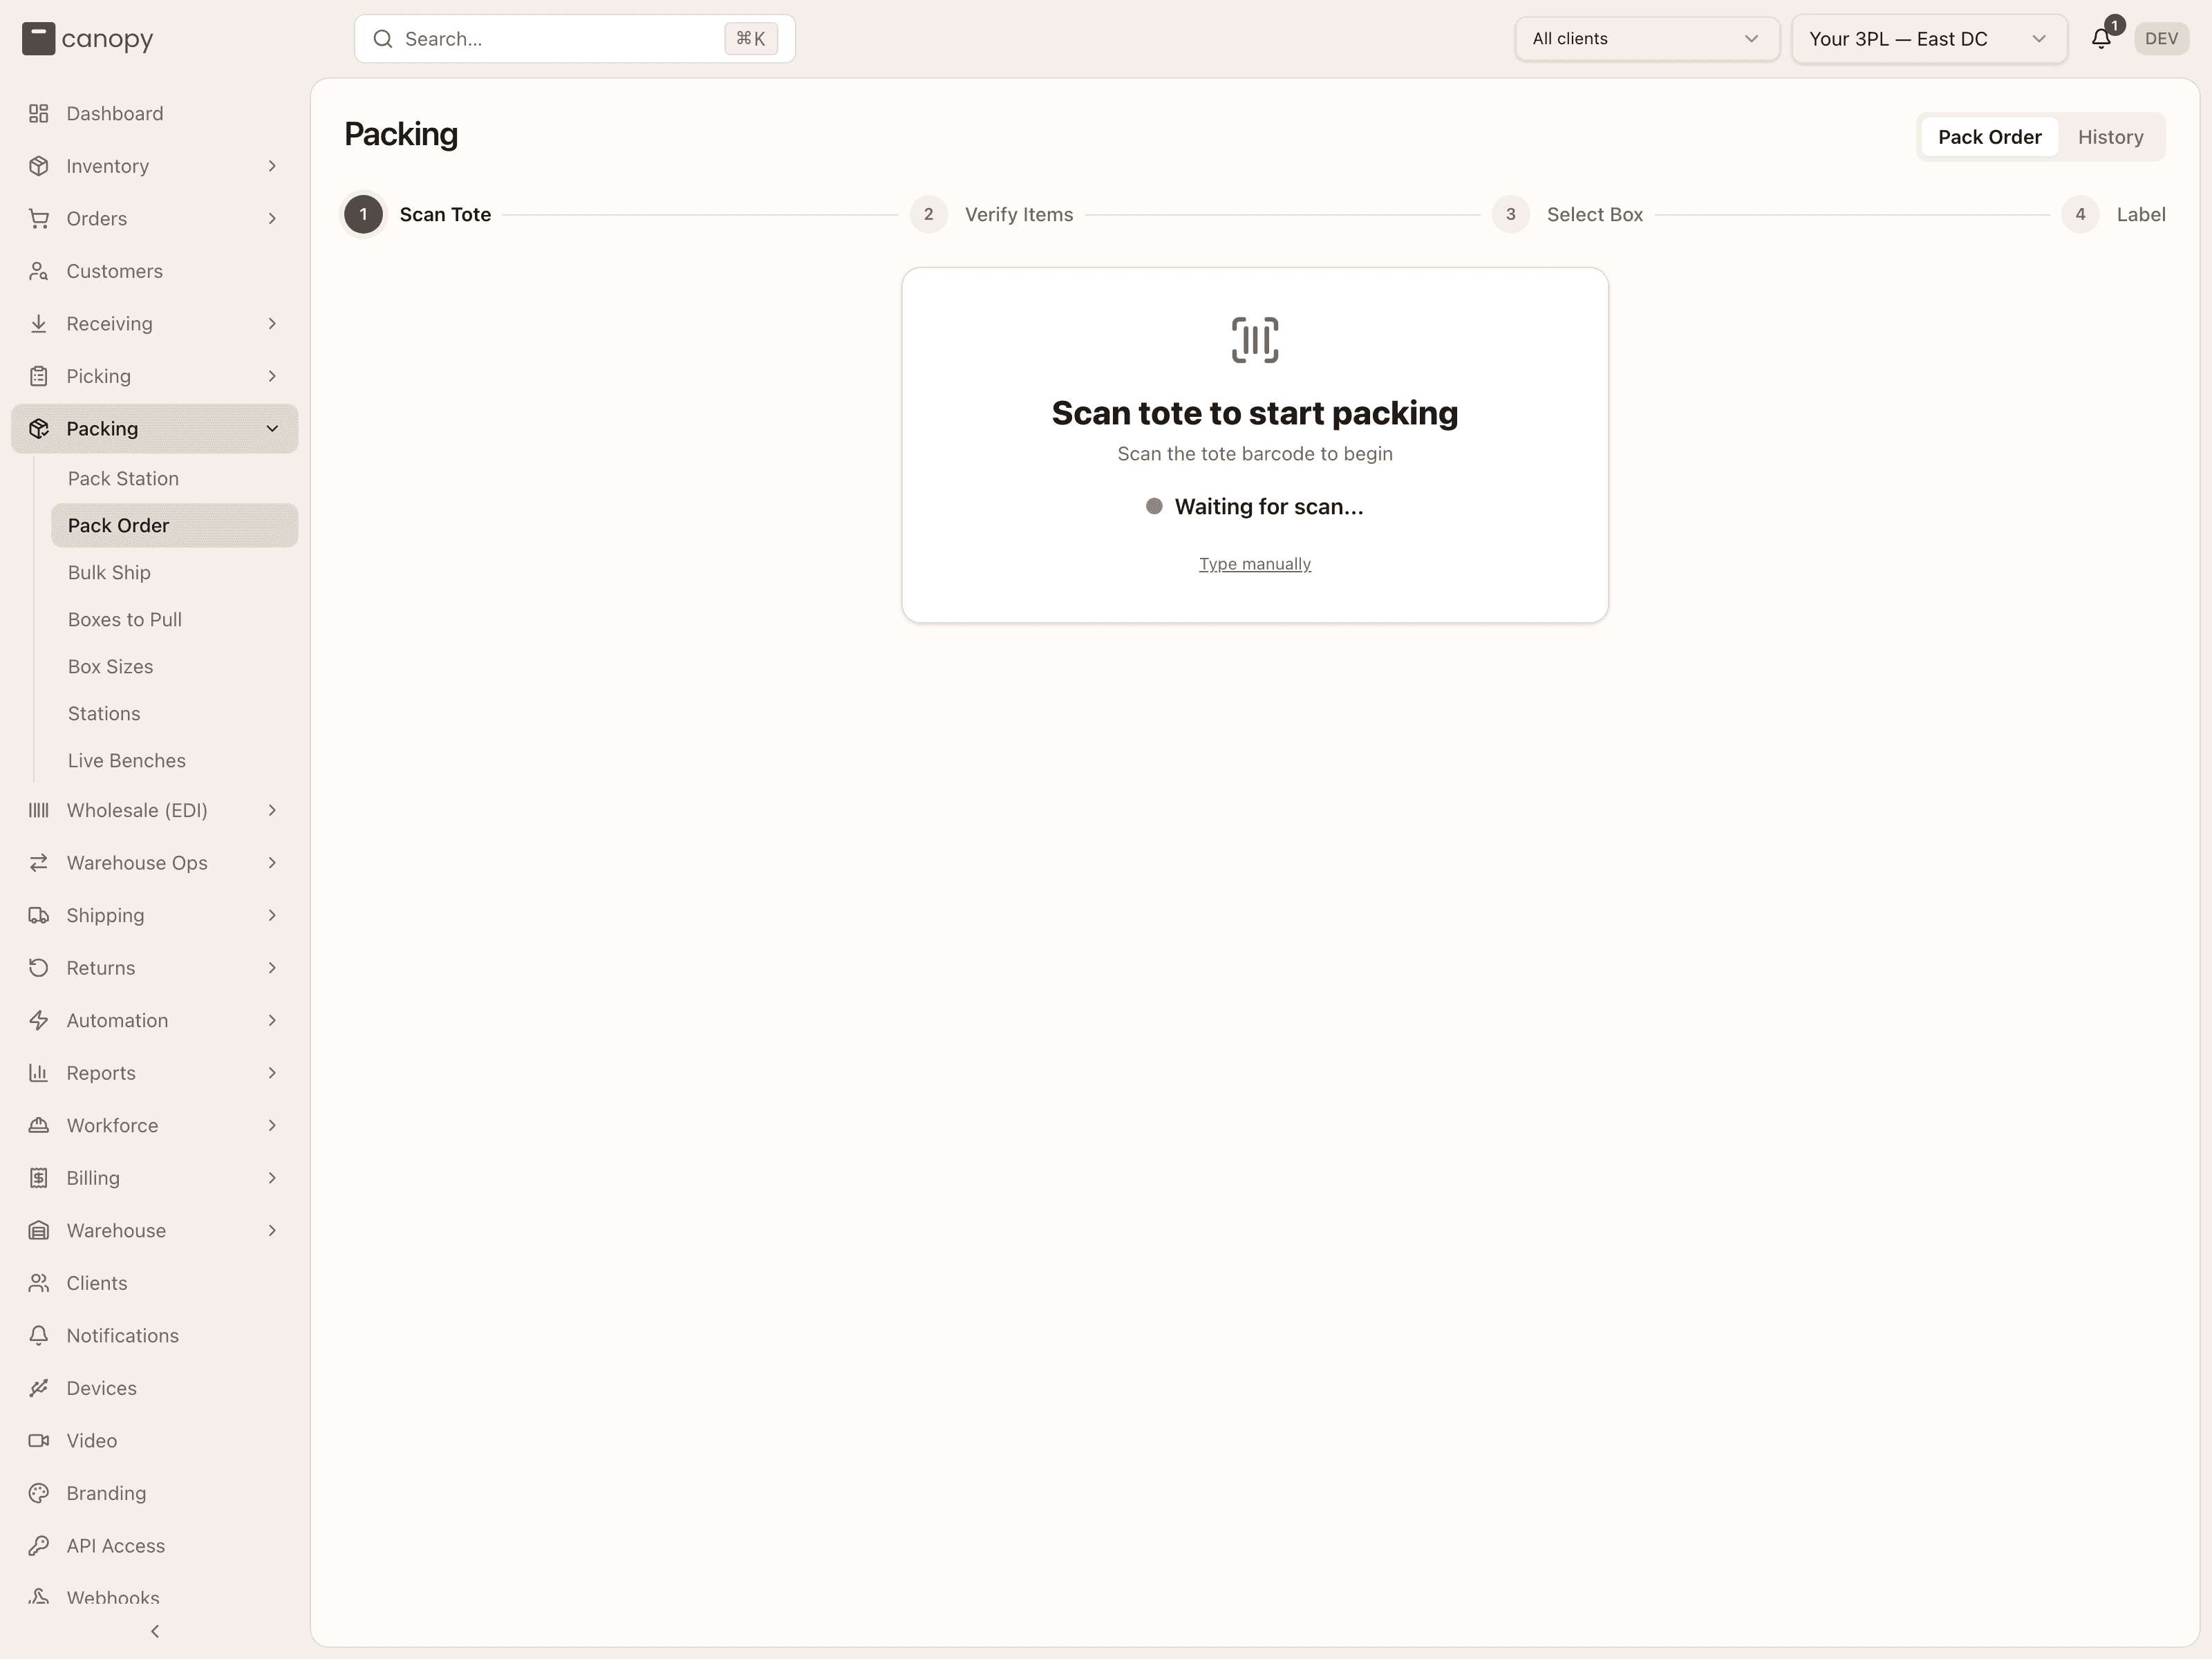Viewport: 2212px width, 1659px height.
Task: Click the barcode scan icon in card
Action: [x=1254, y=340]
